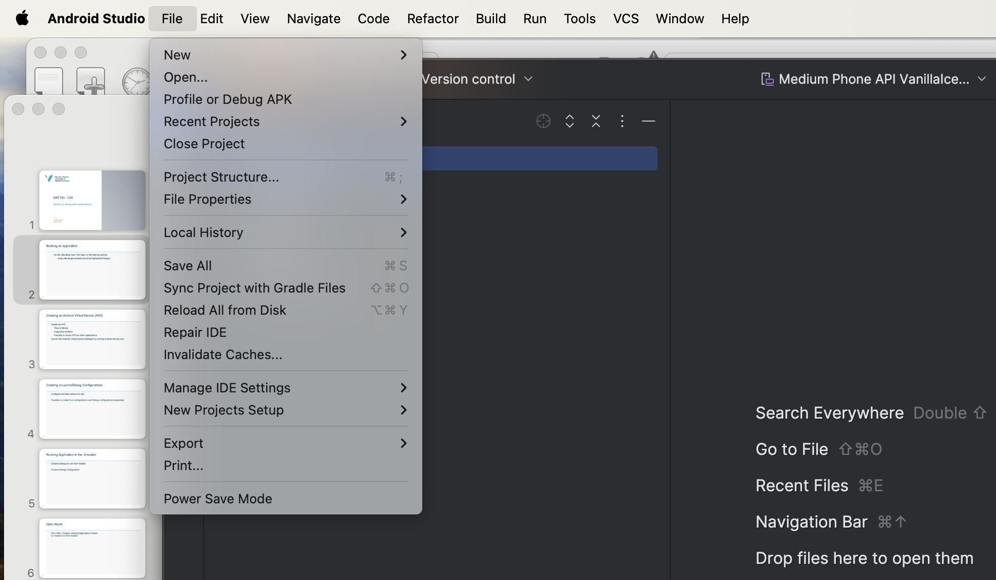Screen dimensions: 996x580
Task: Select Close Project
Action: coord(286,144)
